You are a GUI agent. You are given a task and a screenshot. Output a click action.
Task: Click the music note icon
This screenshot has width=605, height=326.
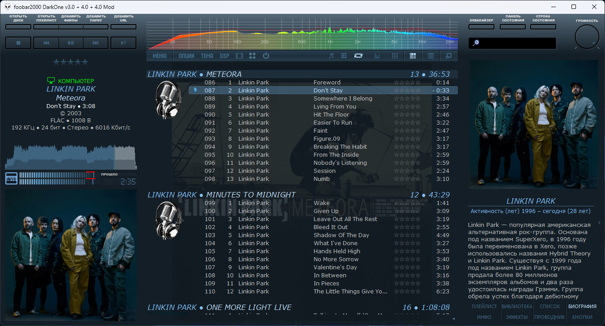point(331,56)
